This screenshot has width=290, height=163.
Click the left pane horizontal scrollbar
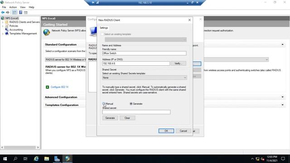pyautogui.click(x=20, y=147)
